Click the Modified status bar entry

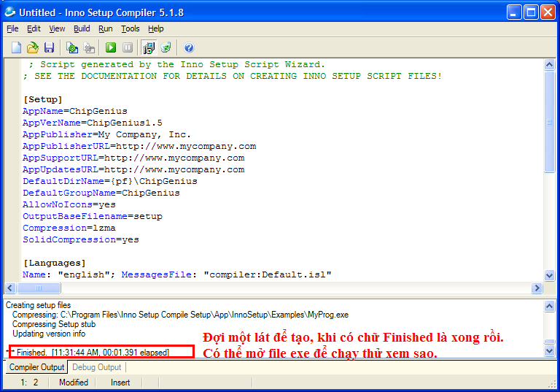(74, 383)
